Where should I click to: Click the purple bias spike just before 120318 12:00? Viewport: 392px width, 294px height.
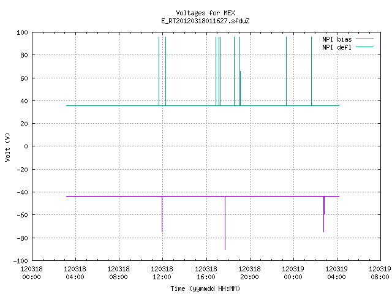(x=162, y=214)
